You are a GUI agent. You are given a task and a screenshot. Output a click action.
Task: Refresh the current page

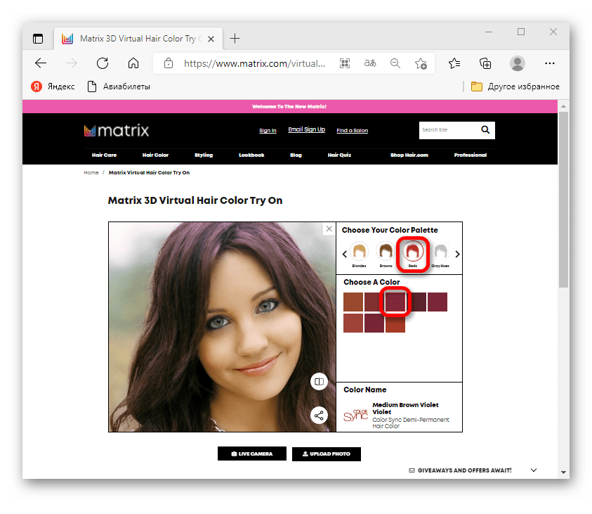click(x=103, y=63)
